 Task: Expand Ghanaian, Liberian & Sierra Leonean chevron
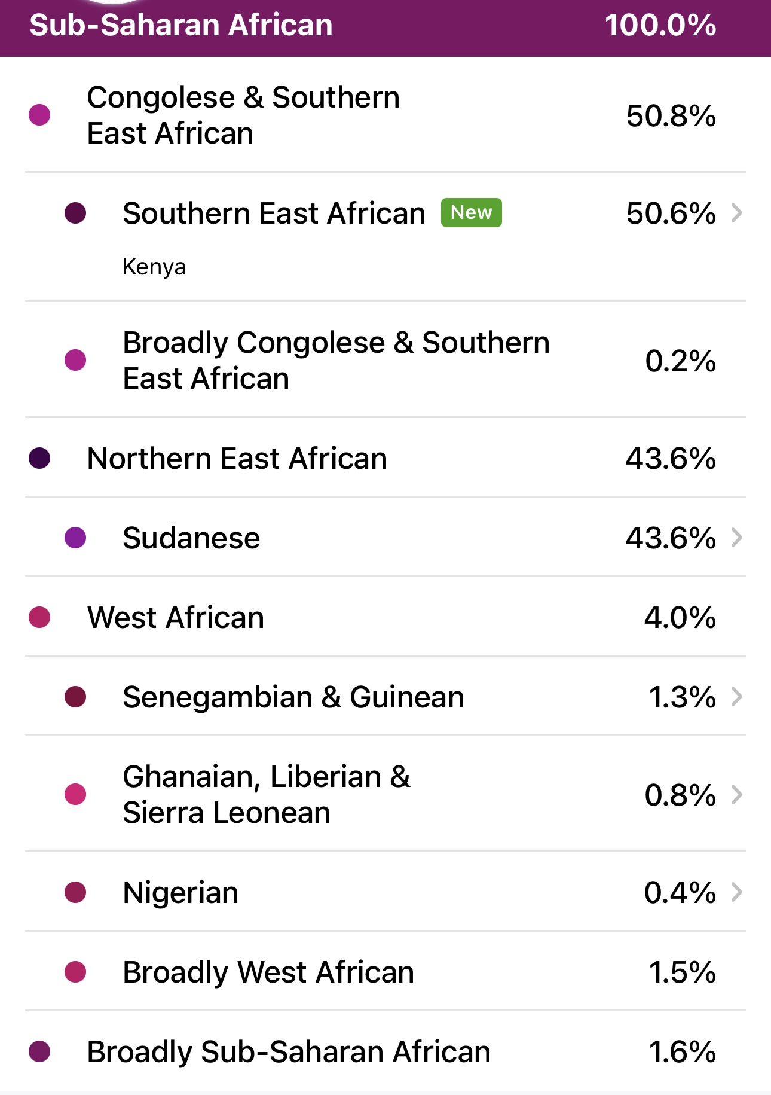click(737, 795)
